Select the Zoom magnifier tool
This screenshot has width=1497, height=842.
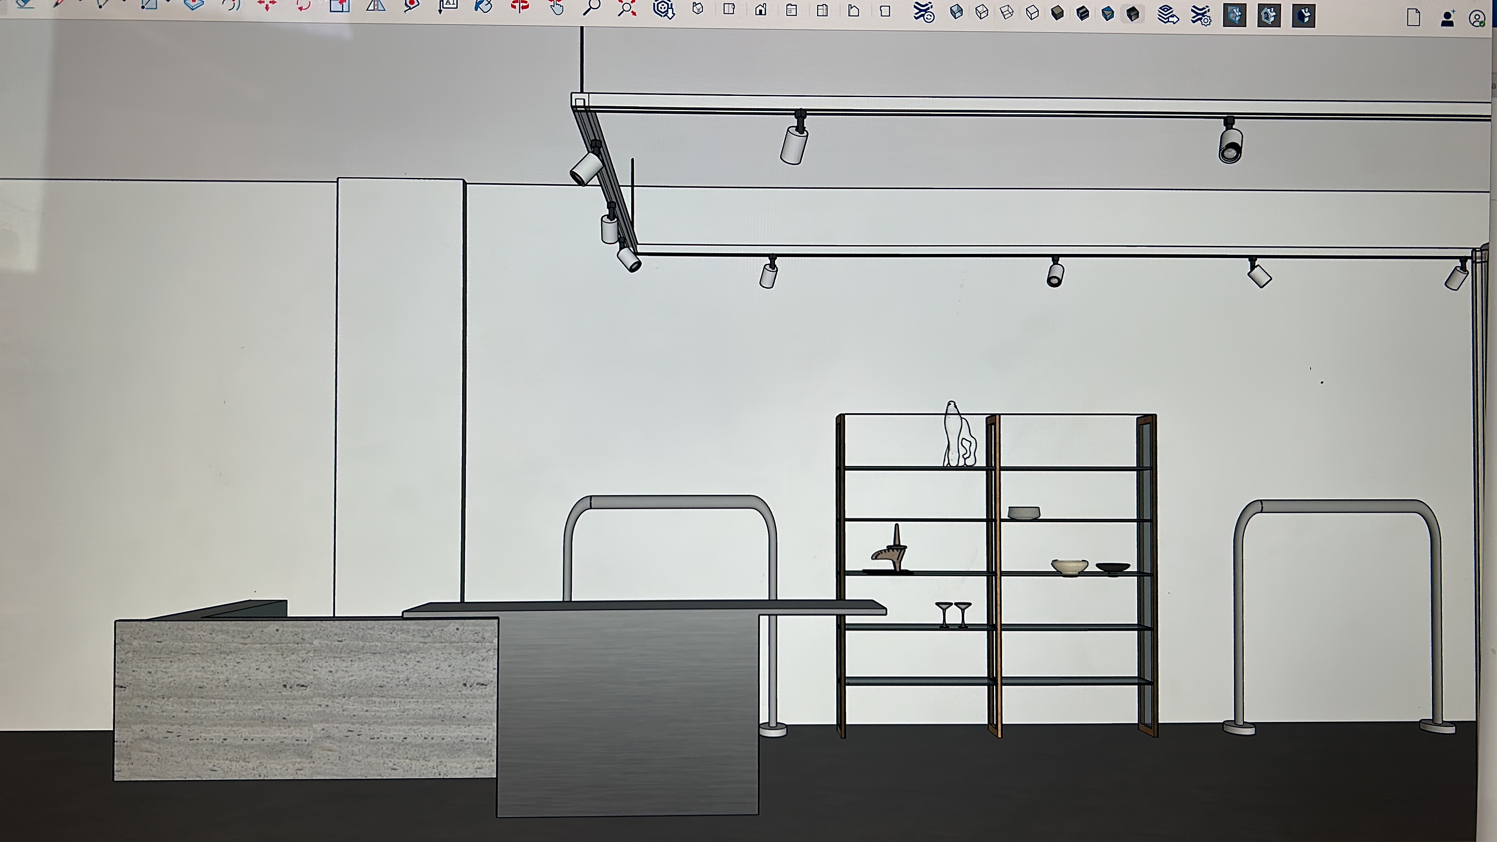(591, 7)
